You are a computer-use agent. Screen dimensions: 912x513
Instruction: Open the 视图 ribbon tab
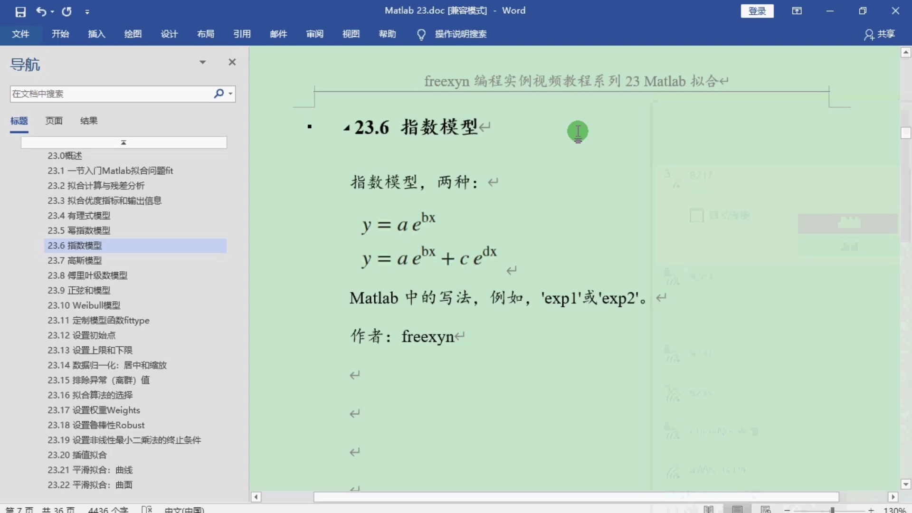351,34
